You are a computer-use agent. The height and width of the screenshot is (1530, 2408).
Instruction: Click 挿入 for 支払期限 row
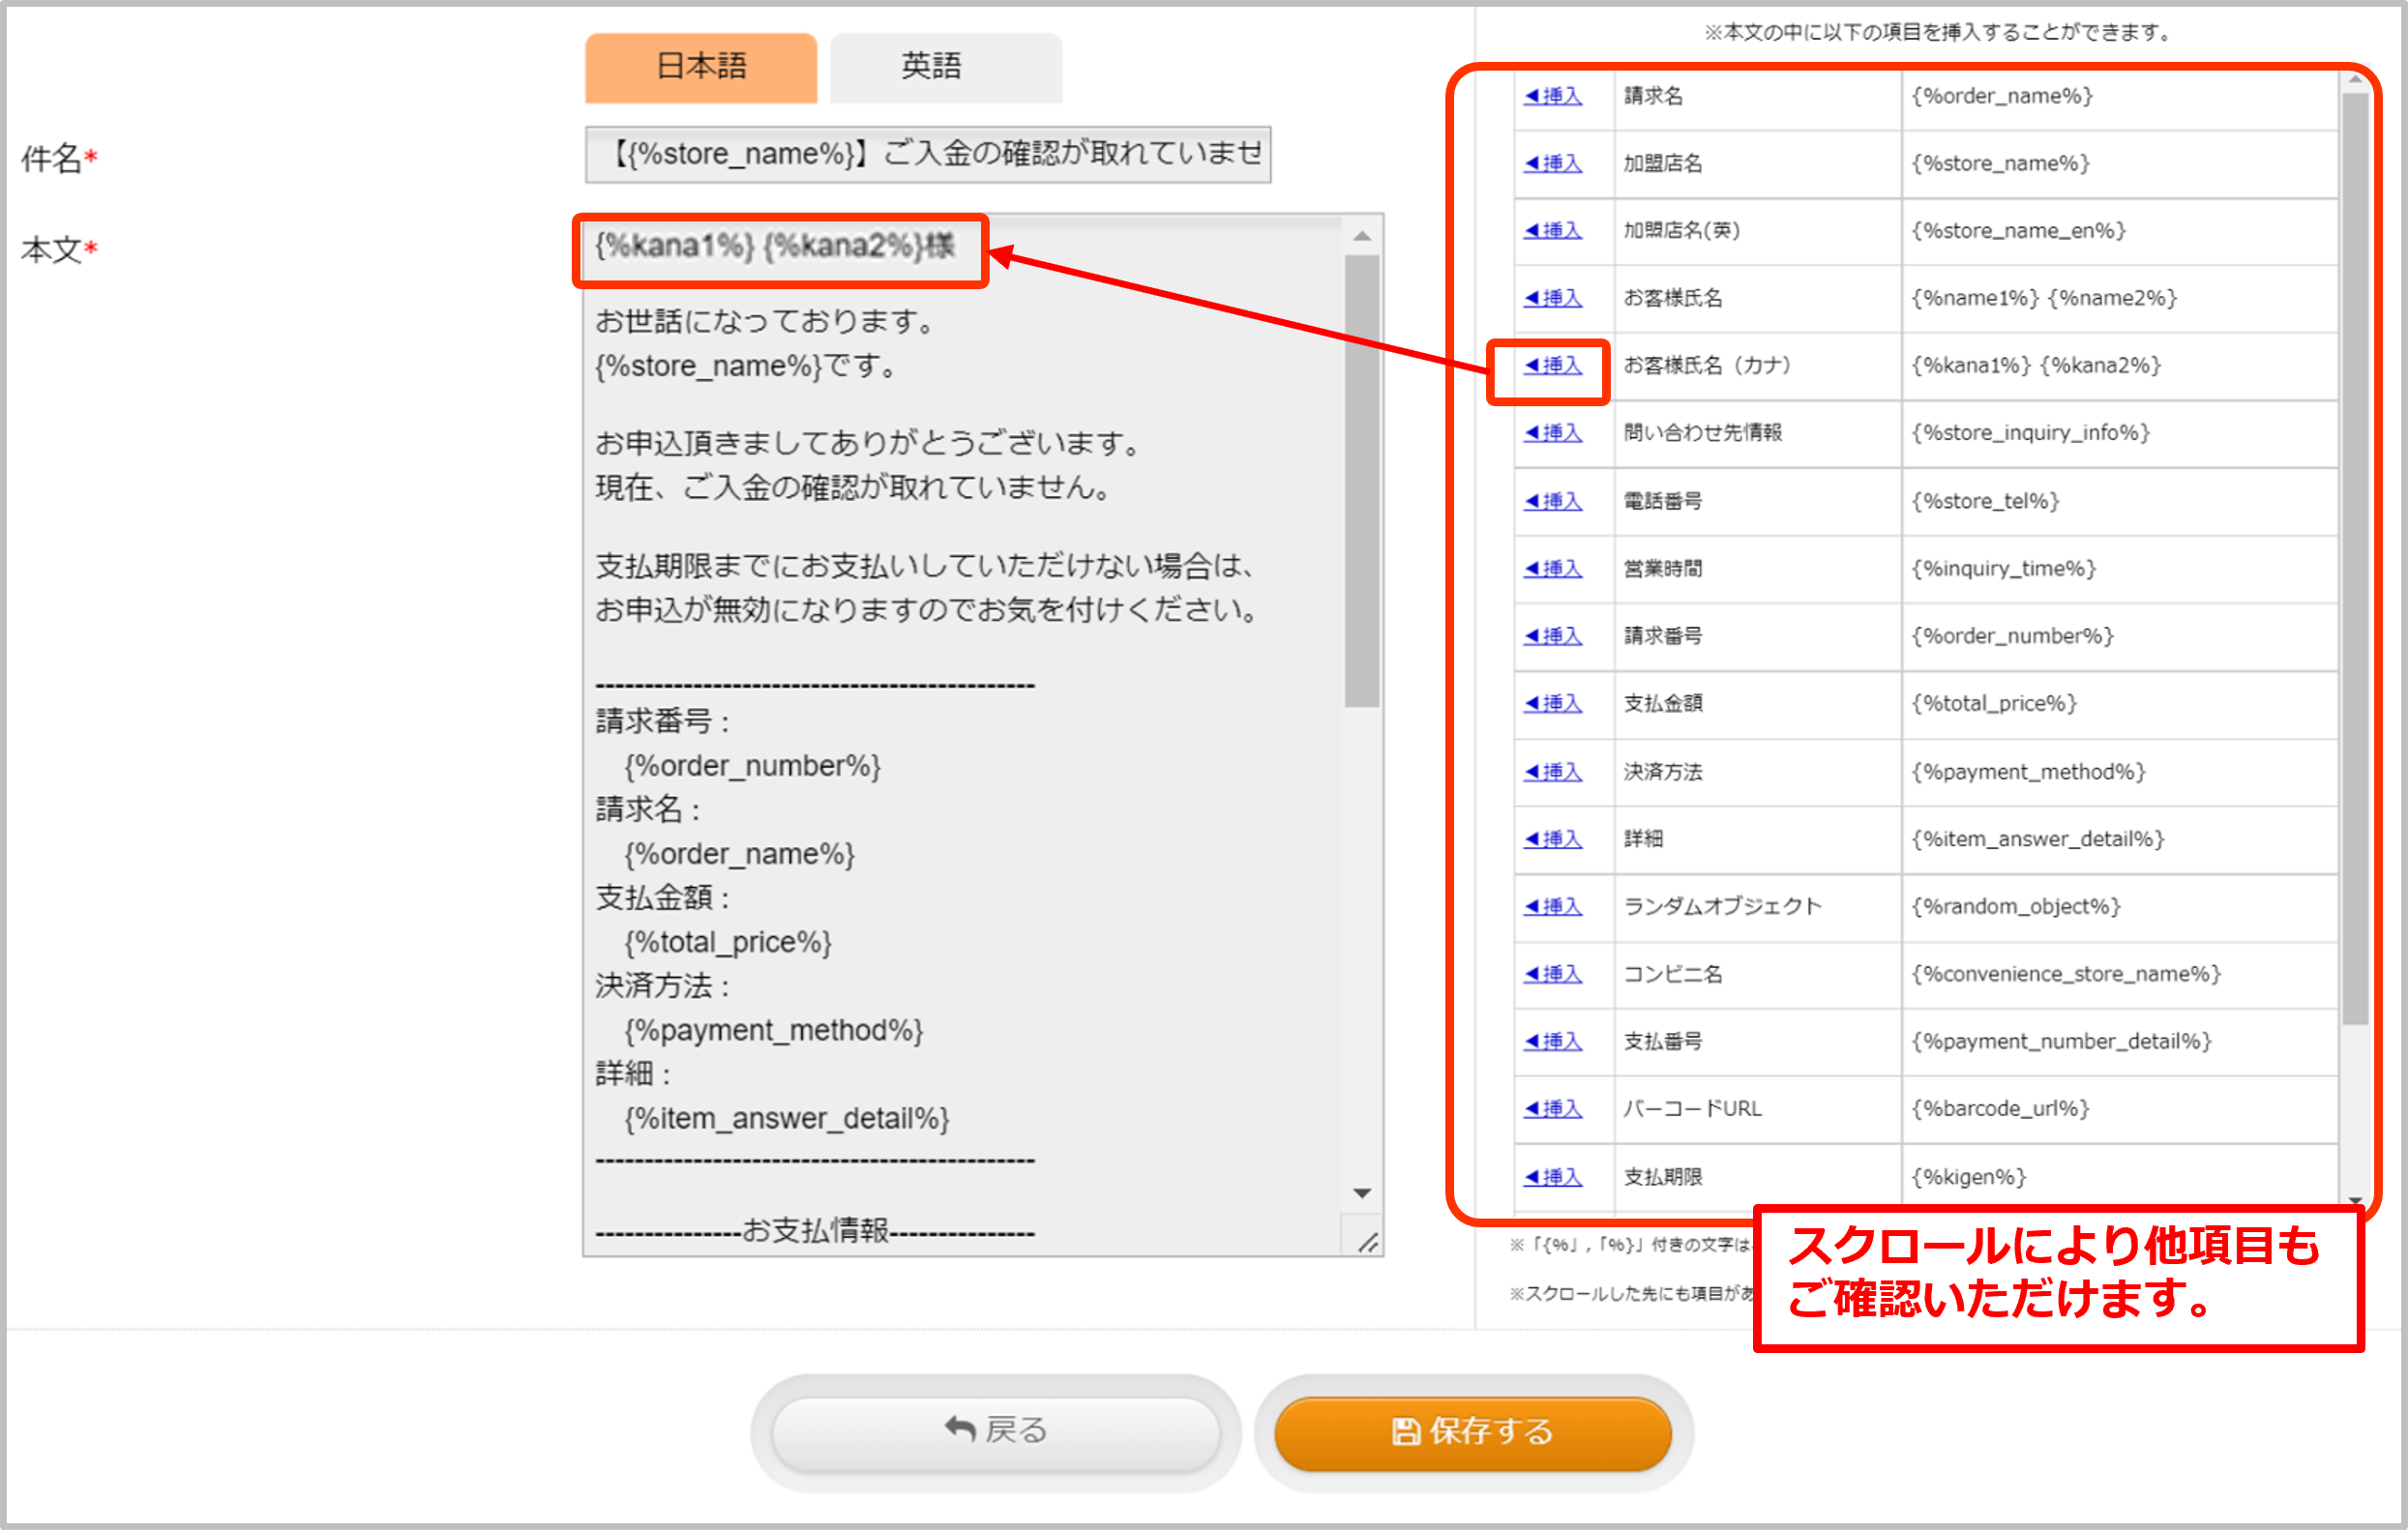(x=1553, y=1176)
